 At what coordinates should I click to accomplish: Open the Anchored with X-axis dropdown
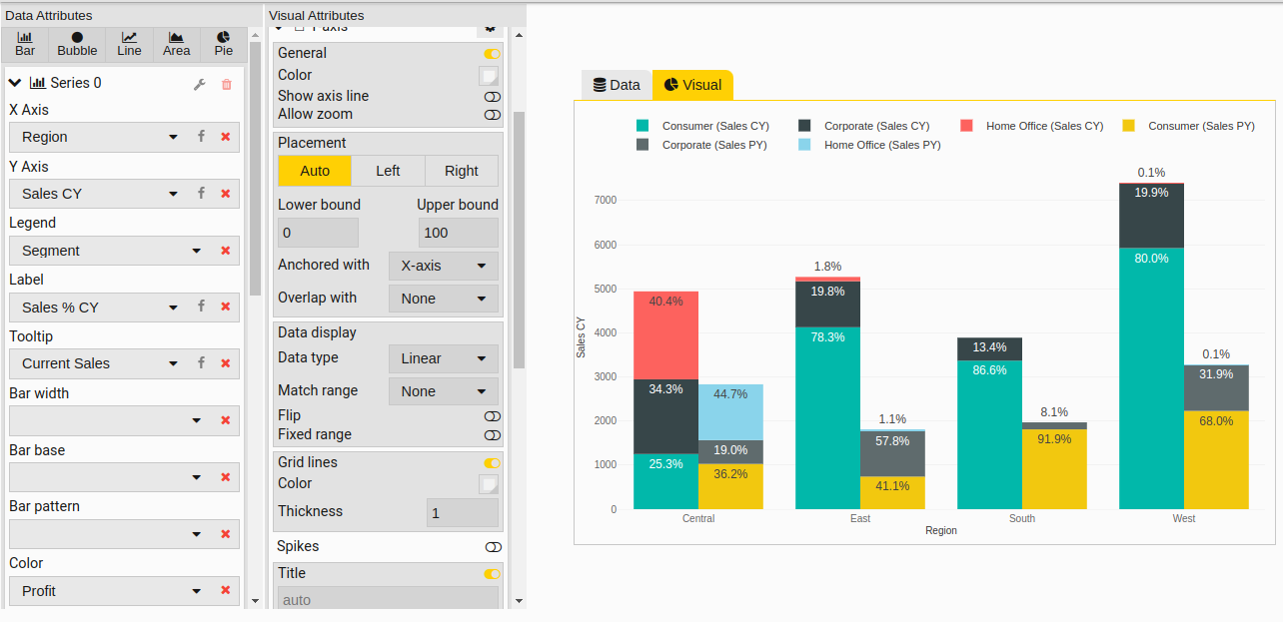click(x=443, y=266)
